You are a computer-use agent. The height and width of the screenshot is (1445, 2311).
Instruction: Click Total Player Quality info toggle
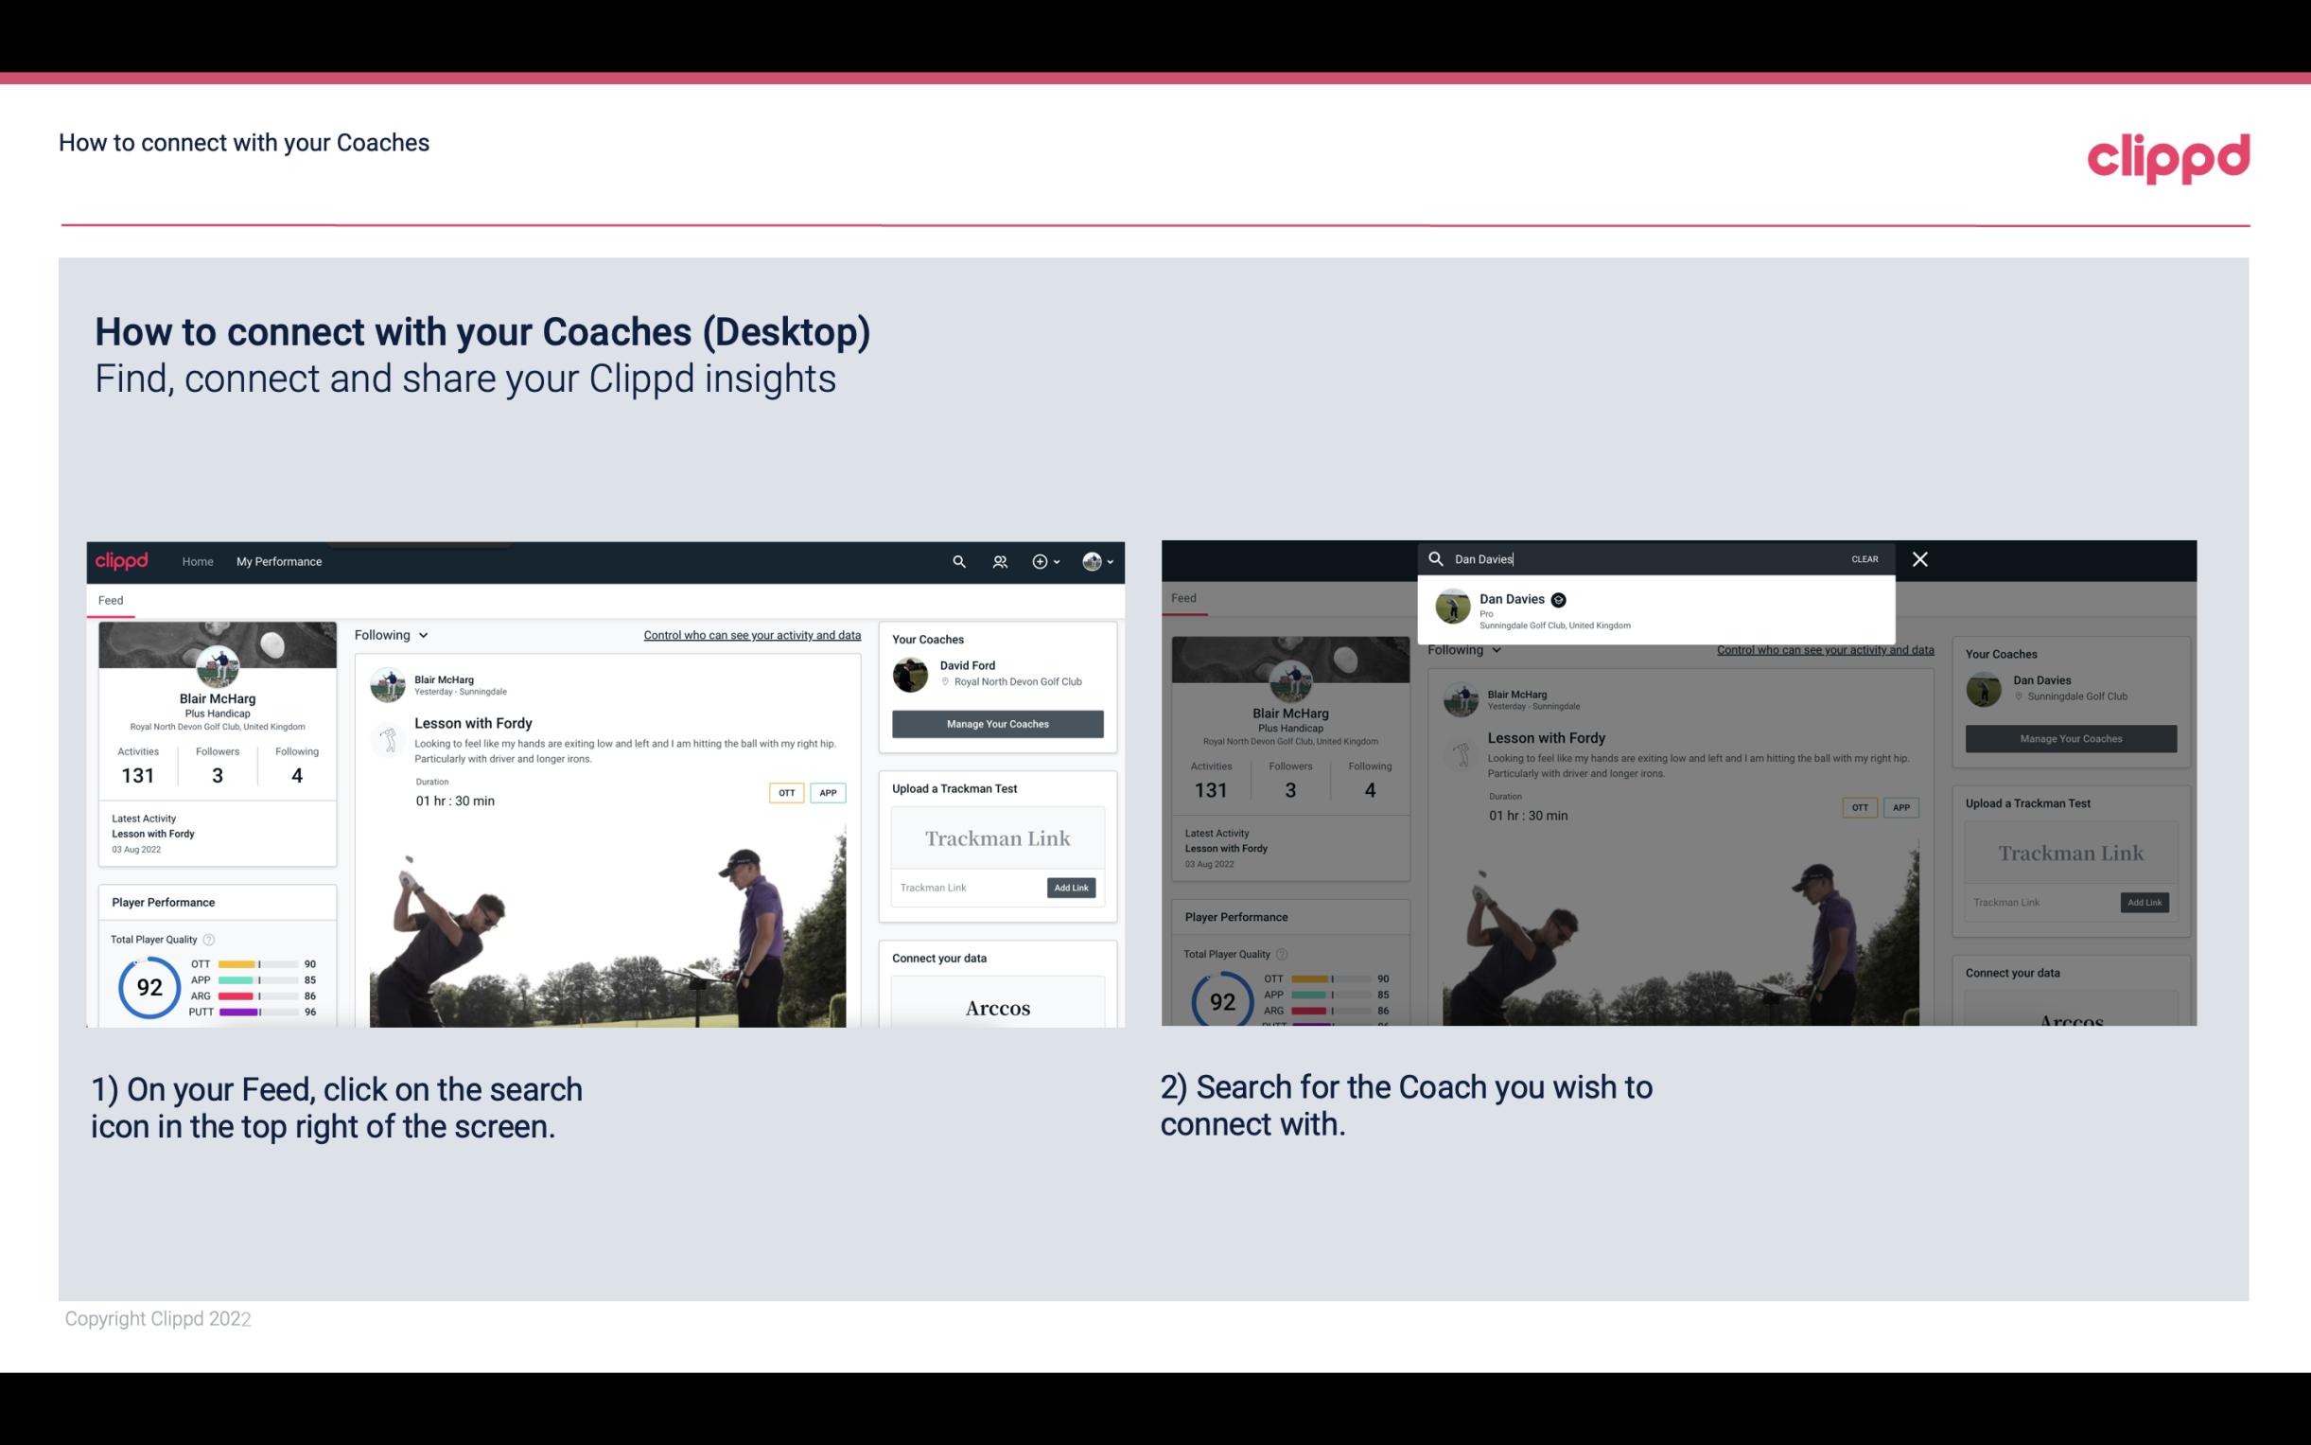210,937
